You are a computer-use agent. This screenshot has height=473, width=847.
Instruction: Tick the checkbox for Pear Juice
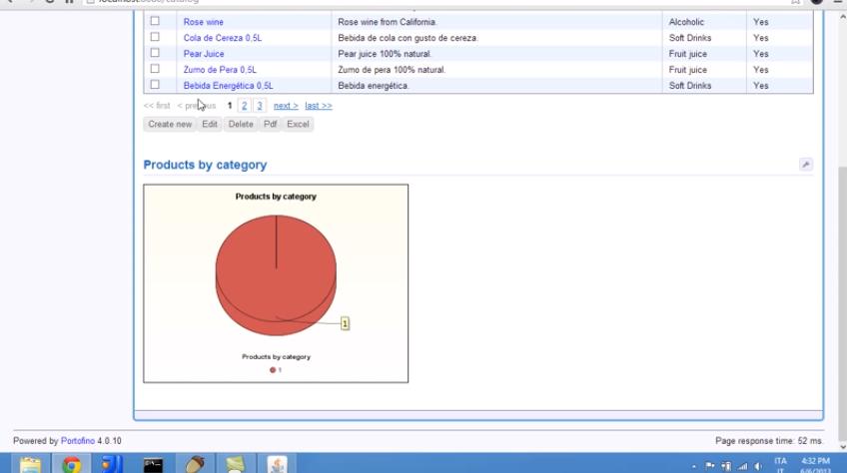(155, 53)
